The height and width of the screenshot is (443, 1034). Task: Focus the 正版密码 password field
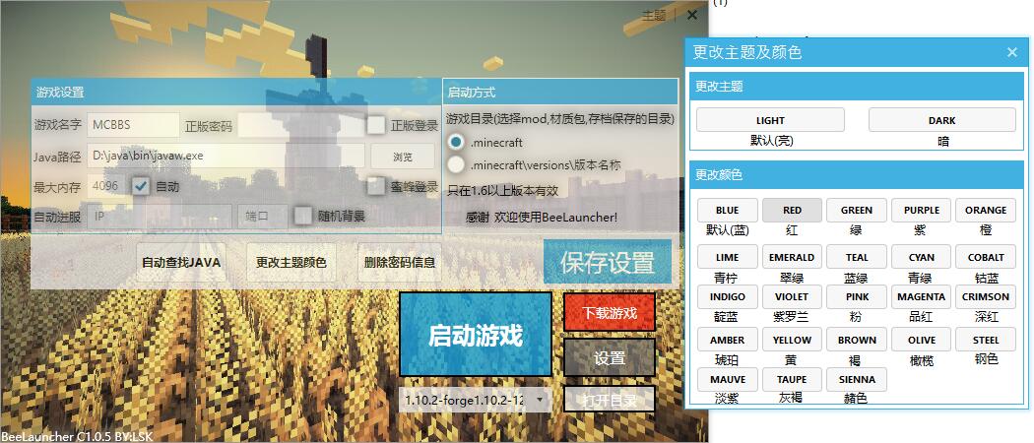(300, 125)
